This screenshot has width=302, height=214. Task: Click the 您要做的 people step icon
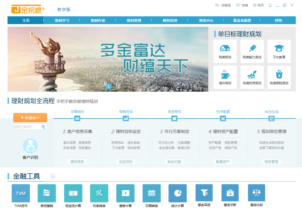77,118
